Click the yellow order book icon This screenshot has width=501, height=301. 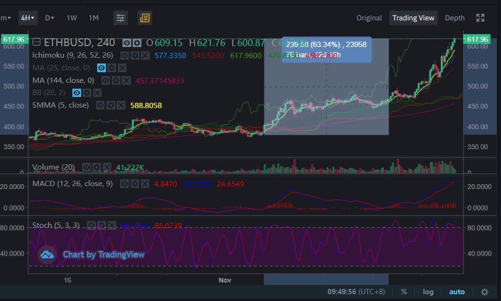pos(145,18)
